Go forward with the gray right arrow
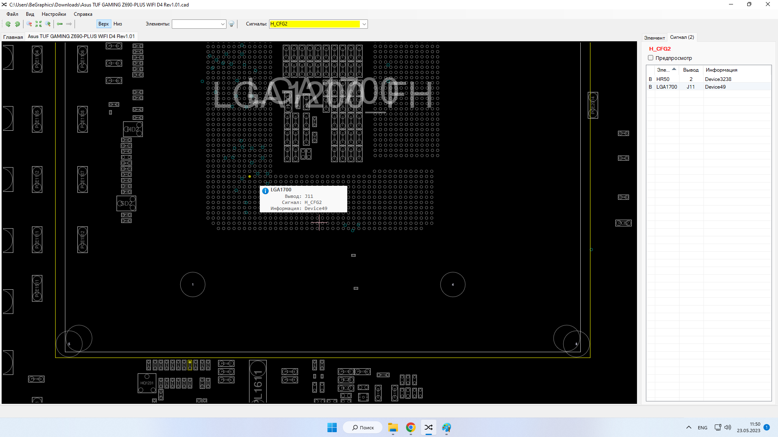This screenshot has width=778, height=437. pyautogui.click(x=69, y=24)
